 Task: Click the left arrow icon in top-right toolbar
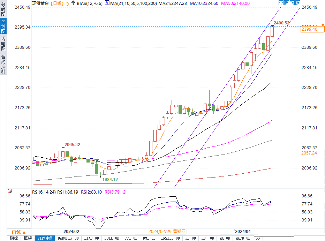coord(287,3)
